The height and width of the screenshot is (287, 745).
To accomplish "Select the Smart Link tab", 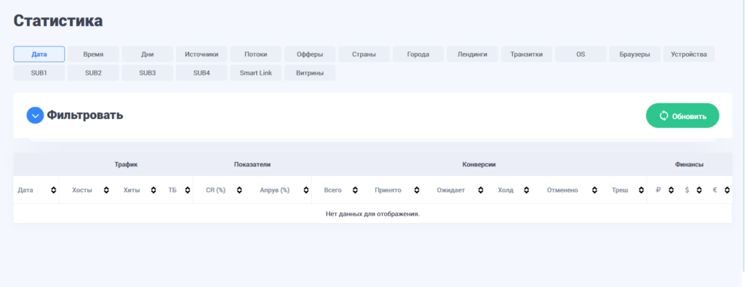I will pyautogui.click(x=255, y=73).
